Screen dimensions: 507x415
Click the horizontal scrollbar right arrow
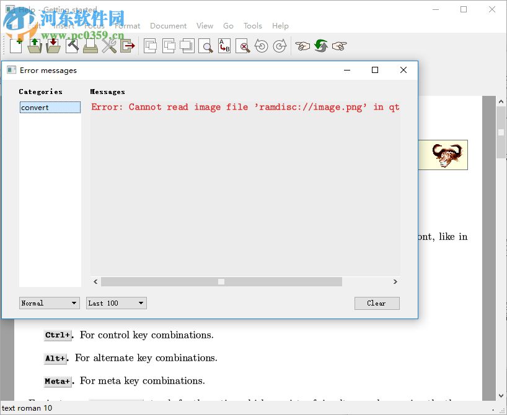[x=395, y=281]
